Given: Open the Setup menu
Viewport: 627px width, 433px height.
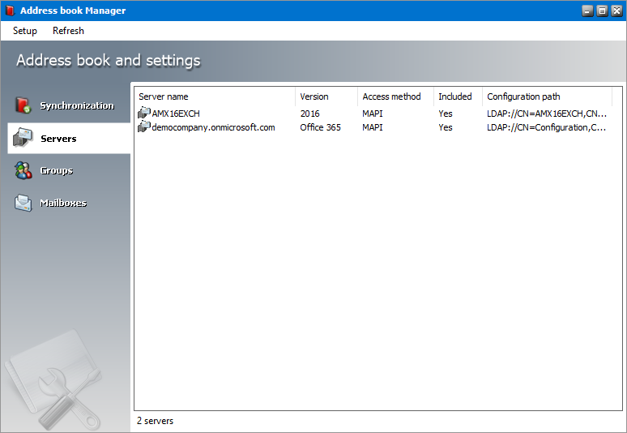Looking at the screenshot, I should pyautogui.click(x=25, y=31).
